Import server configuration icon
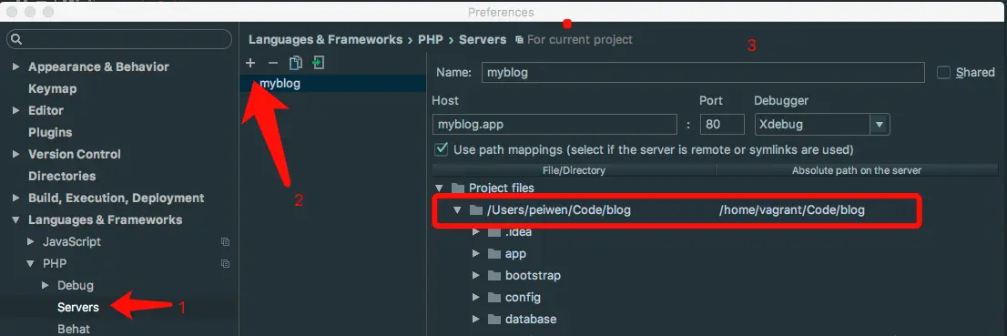This screenshot has height=336, width=1007. (318, 63)
